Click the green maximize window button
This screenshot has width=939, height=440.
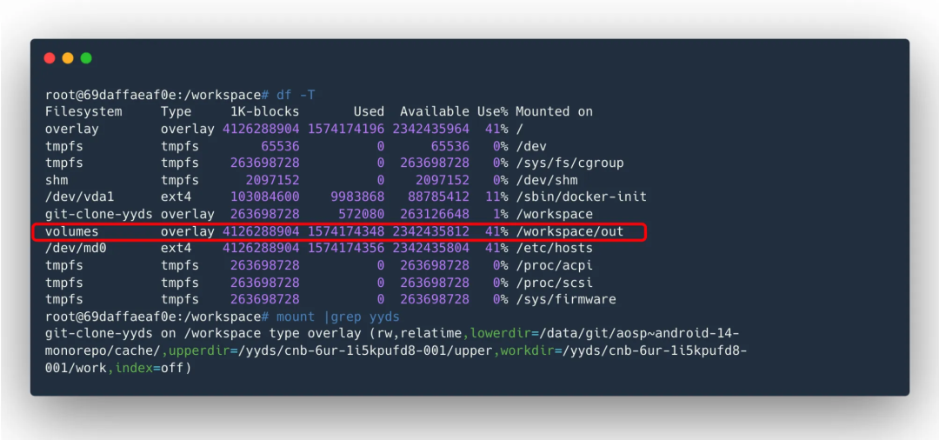pos(86,58)
